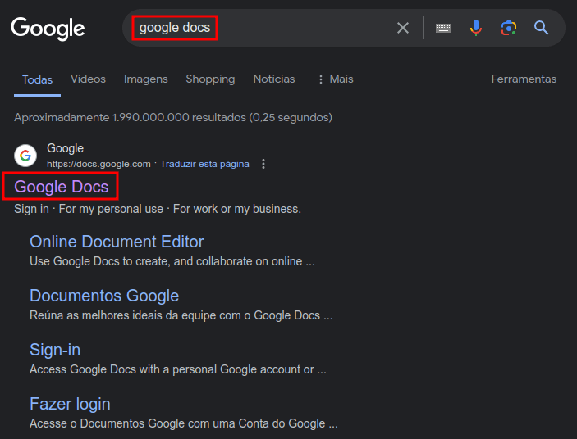
Task: Open the on-screen keyboard icon
Action: [x=443, y=28]
